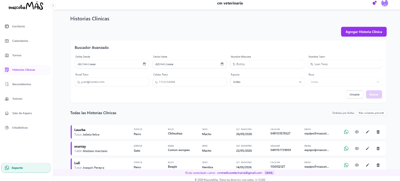
Task: View murray's clinical history with eye icon
Action: tap(357, 149)
